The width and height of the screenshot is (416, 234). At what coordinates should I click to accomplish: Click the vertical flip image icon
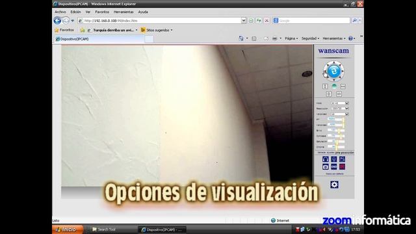point(329,94)
